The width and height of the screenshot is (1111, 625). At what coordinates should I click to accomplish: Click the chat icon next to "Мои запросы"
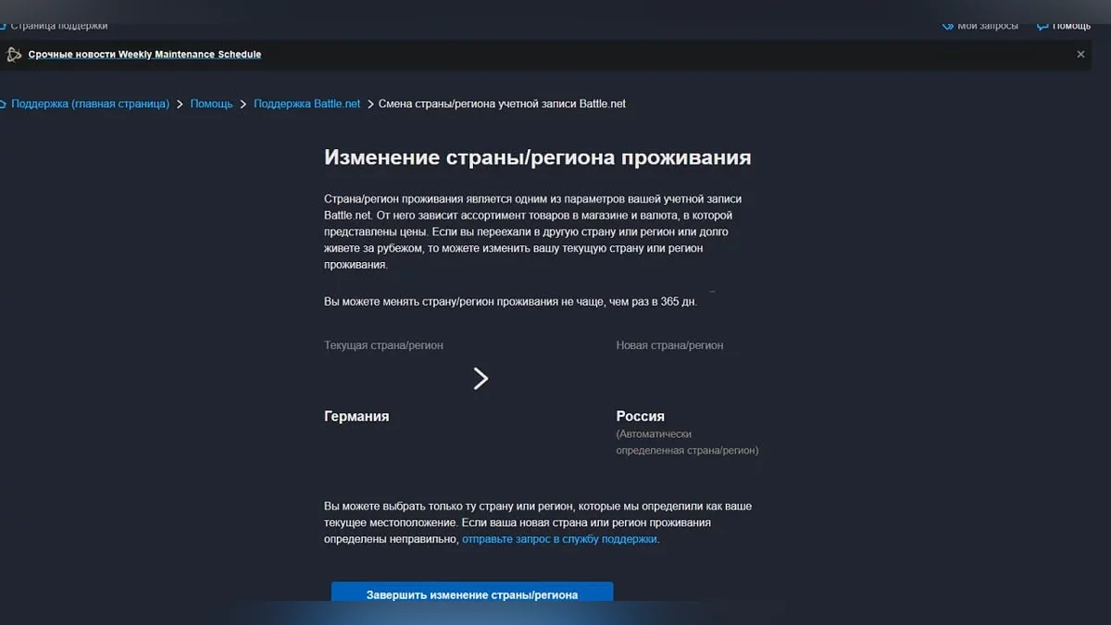[946, 26]
